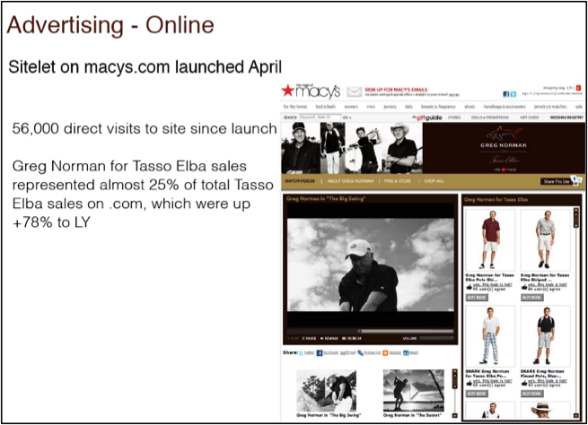Click the down arrow of video list scrollbar
Screen dimensions: 588x425
[455, 415]
